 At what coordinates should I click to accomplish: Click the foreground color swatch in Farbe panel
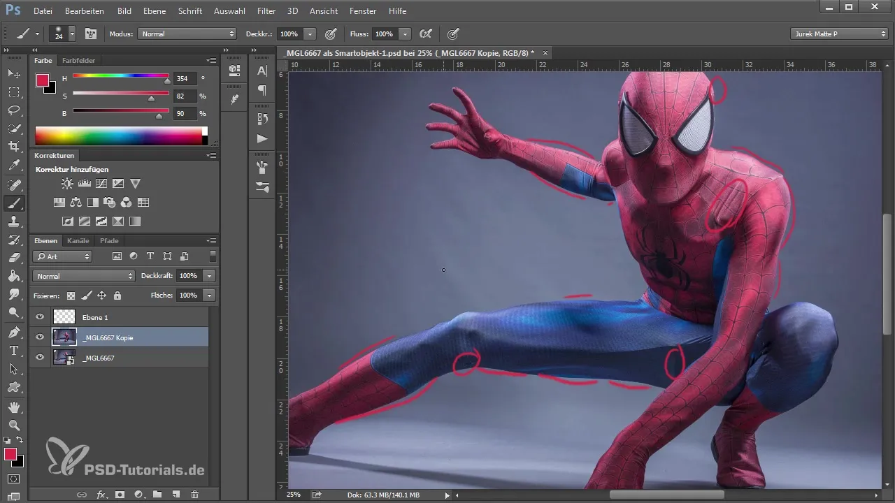(43, 80)
